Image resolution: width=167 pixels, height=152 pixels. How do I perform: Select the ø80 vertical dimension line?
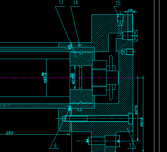click(x=47, y=78)
